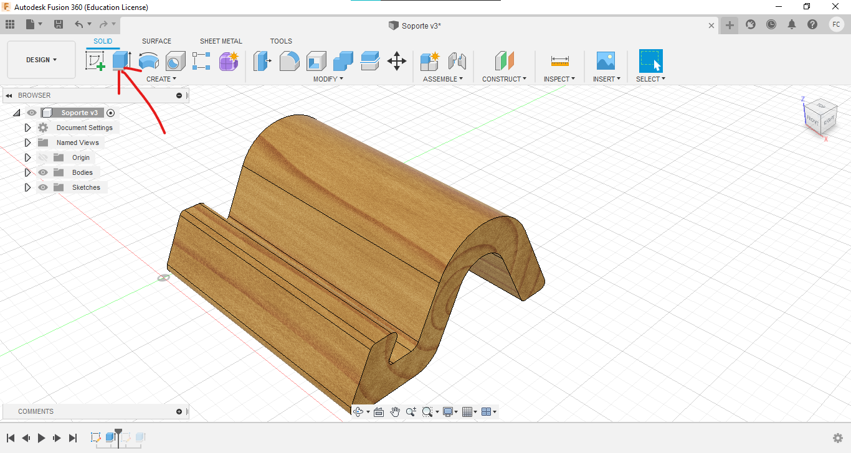This screenshot has height=453, width=851.
Task: Click the Joint tool icon
Action: (x=457, y=61)
